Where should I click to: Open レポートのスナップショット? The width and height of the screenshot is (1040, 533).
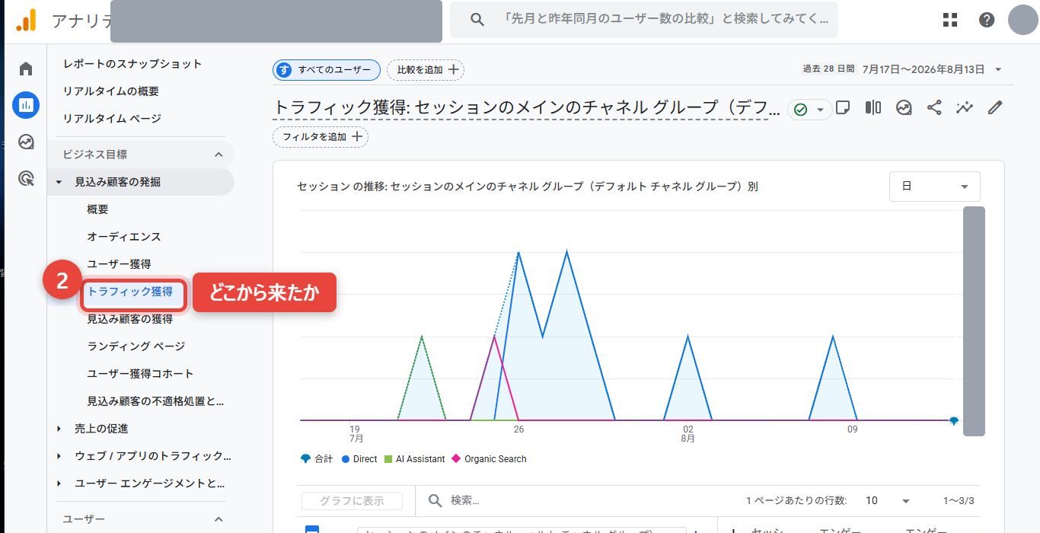132,64
